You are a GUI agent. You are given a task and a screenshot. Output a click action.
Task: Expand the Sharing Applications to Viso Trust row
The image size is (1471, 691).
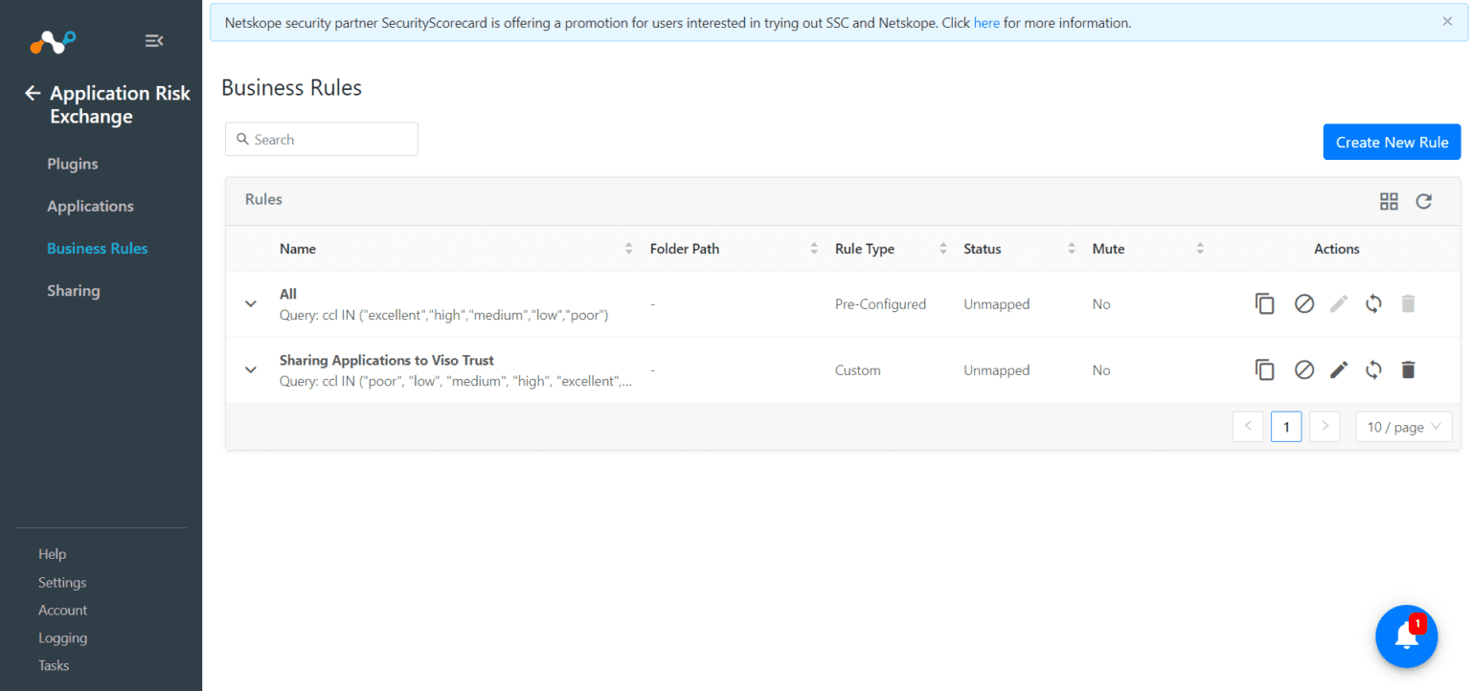250,369
